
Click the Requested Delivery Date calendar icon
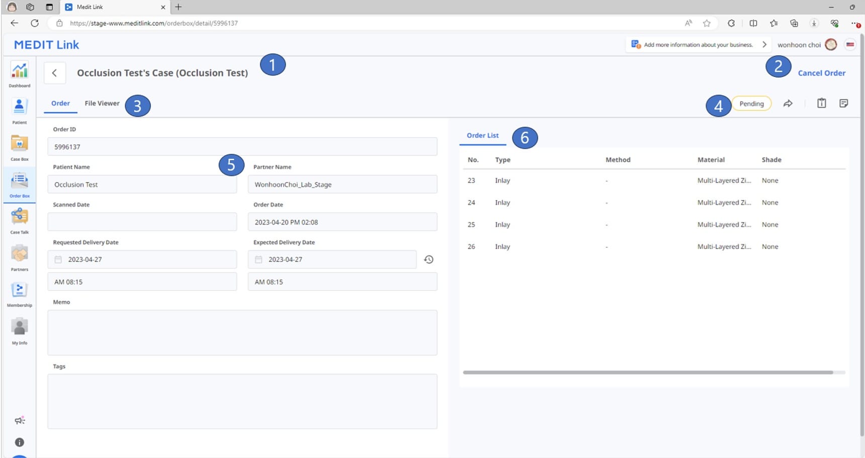[x=58, y=259]
